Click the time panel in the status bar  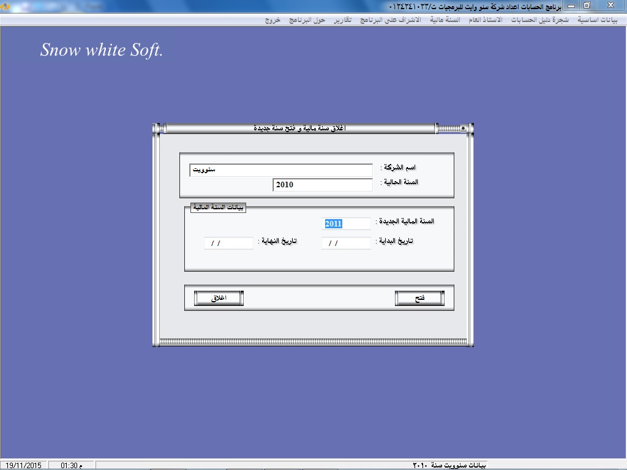[71, 465]
